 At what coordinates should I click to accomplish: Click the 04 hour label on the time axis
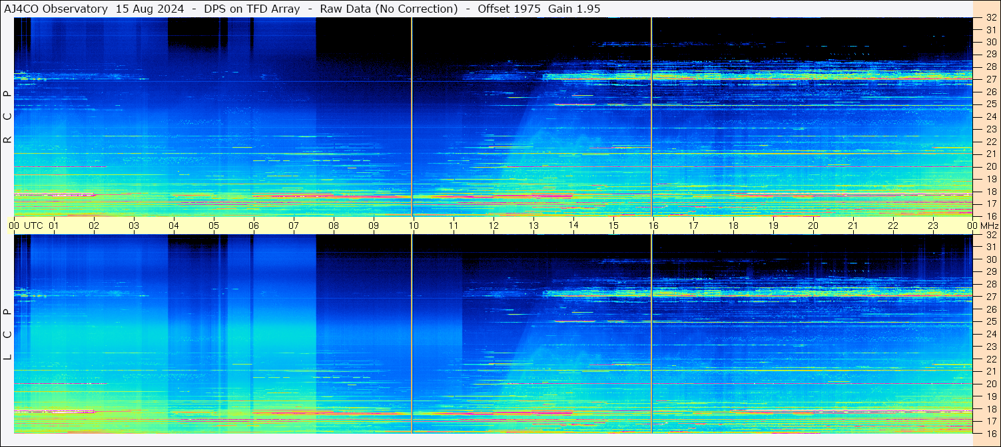point(173,225)
